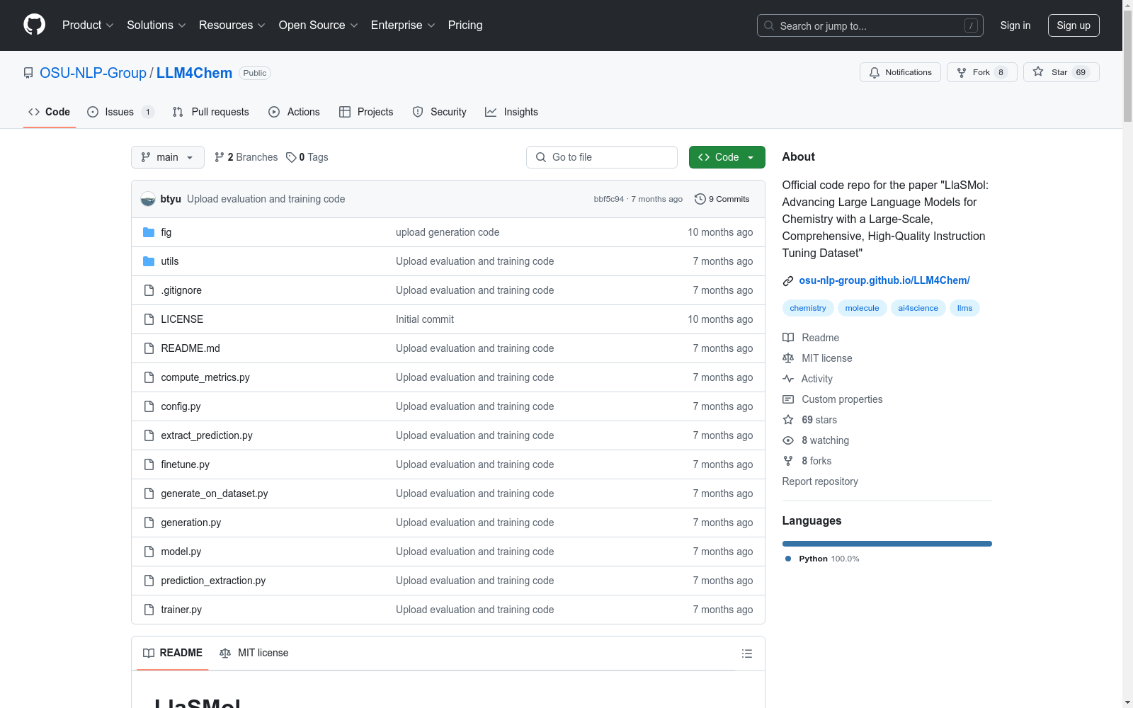Open the main branch selector dropdown
Image resolution: width=1133 pixels, height=708 pixels.
click(x=168, y=157)
